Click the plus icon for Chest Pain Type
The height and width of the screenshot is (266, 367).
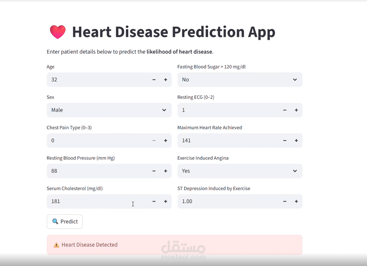pos(165,140)
